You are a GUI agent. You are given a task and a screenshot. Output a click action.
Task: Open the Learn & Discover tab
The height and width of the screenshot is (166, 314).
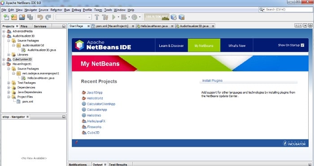point(171,45)
